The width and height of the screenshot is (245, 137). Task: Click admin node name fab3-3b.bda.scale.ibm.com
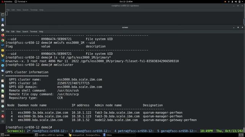pyautogui.click(x=117, y=116)
